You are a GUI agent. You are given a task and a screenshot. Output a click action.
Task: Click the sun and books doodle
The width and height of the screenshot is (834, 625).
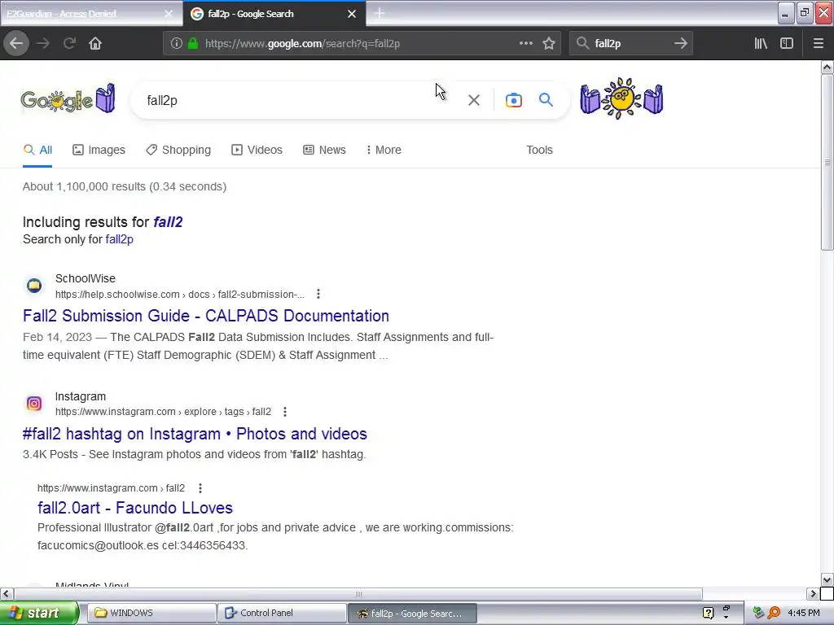coord(621,98)
